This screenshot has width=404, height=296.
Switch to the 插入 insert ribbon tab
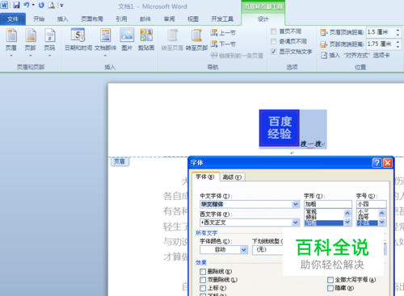point(62,19)
